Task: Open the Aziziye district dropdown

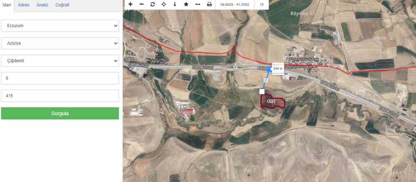Action: 60,43
